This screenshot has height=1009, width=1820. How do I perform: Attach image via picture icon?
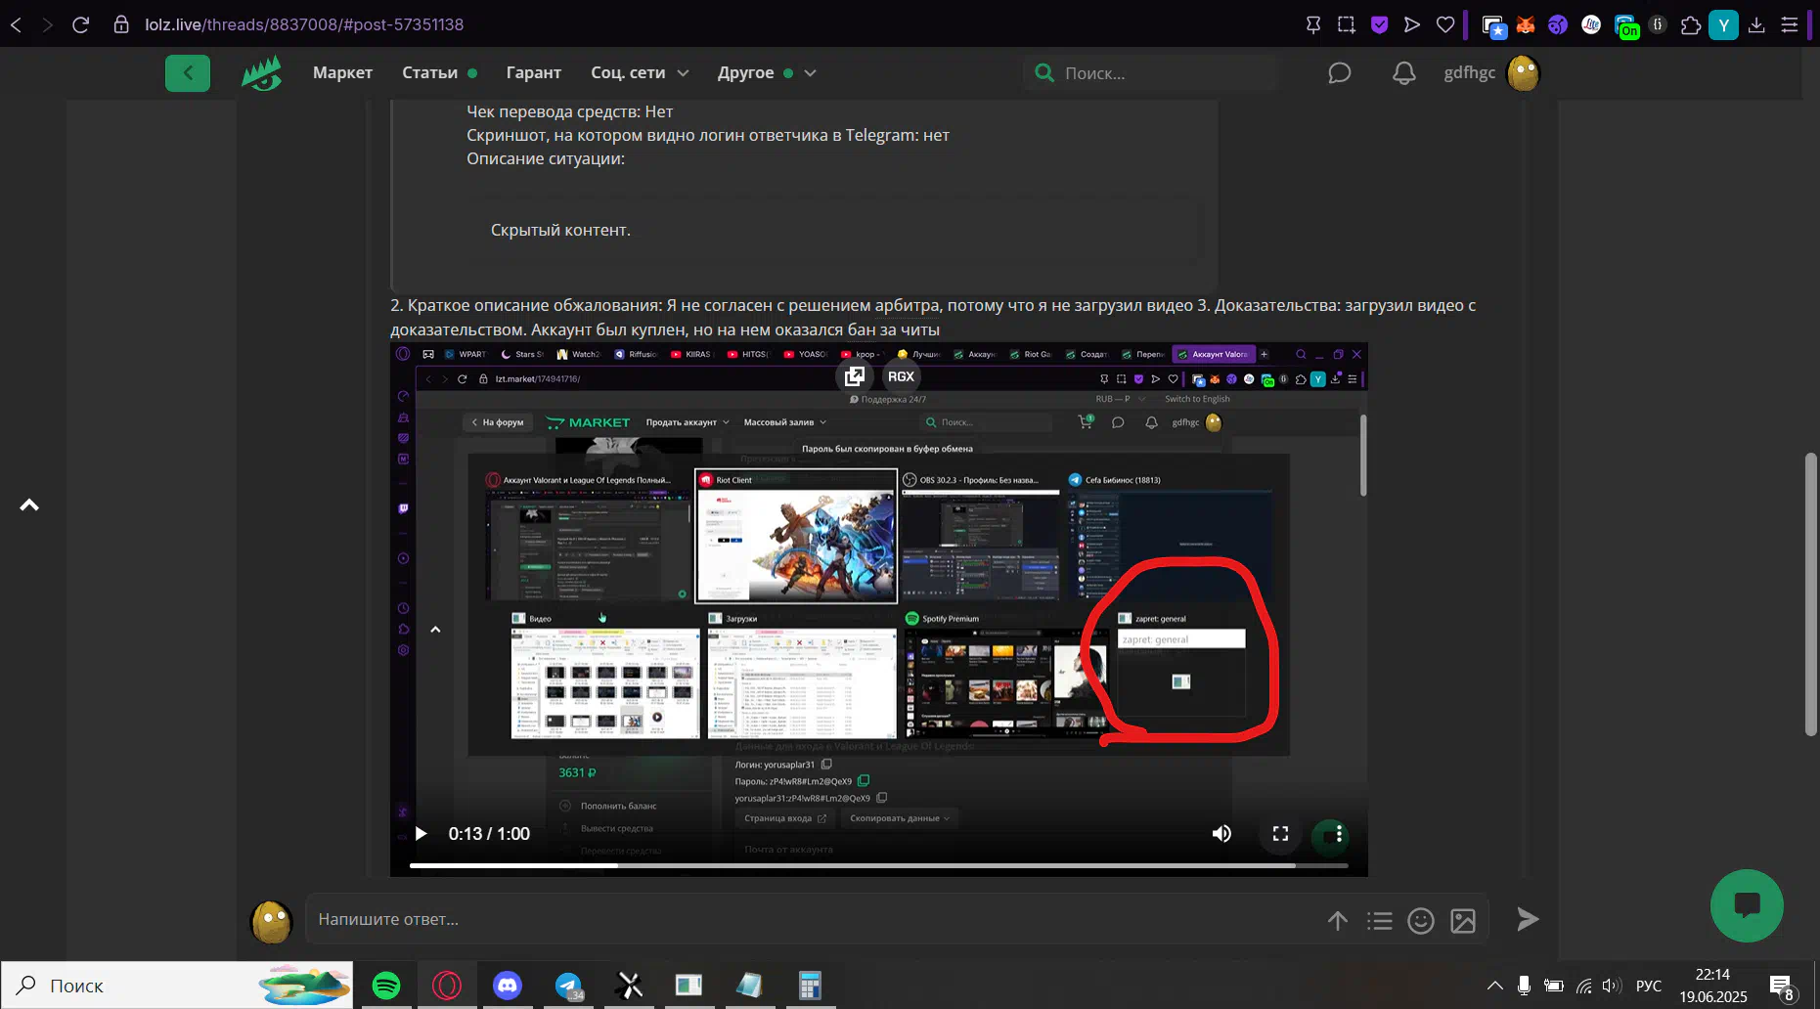pyautogui.click(x=1463, y=920)
